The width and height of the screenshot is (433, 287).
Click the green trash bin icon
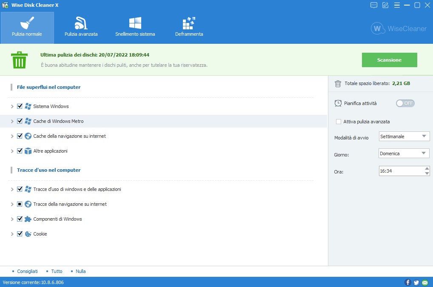pos(19,60)
